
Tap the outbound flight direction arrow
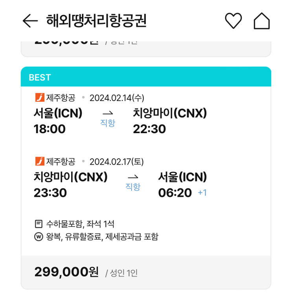(108, 113)
